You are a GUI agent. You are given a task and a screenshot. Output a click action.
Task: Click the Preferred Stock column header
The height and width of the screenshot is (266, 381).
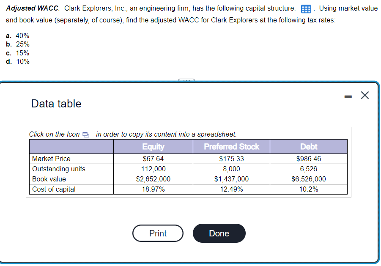coord(231,147)
